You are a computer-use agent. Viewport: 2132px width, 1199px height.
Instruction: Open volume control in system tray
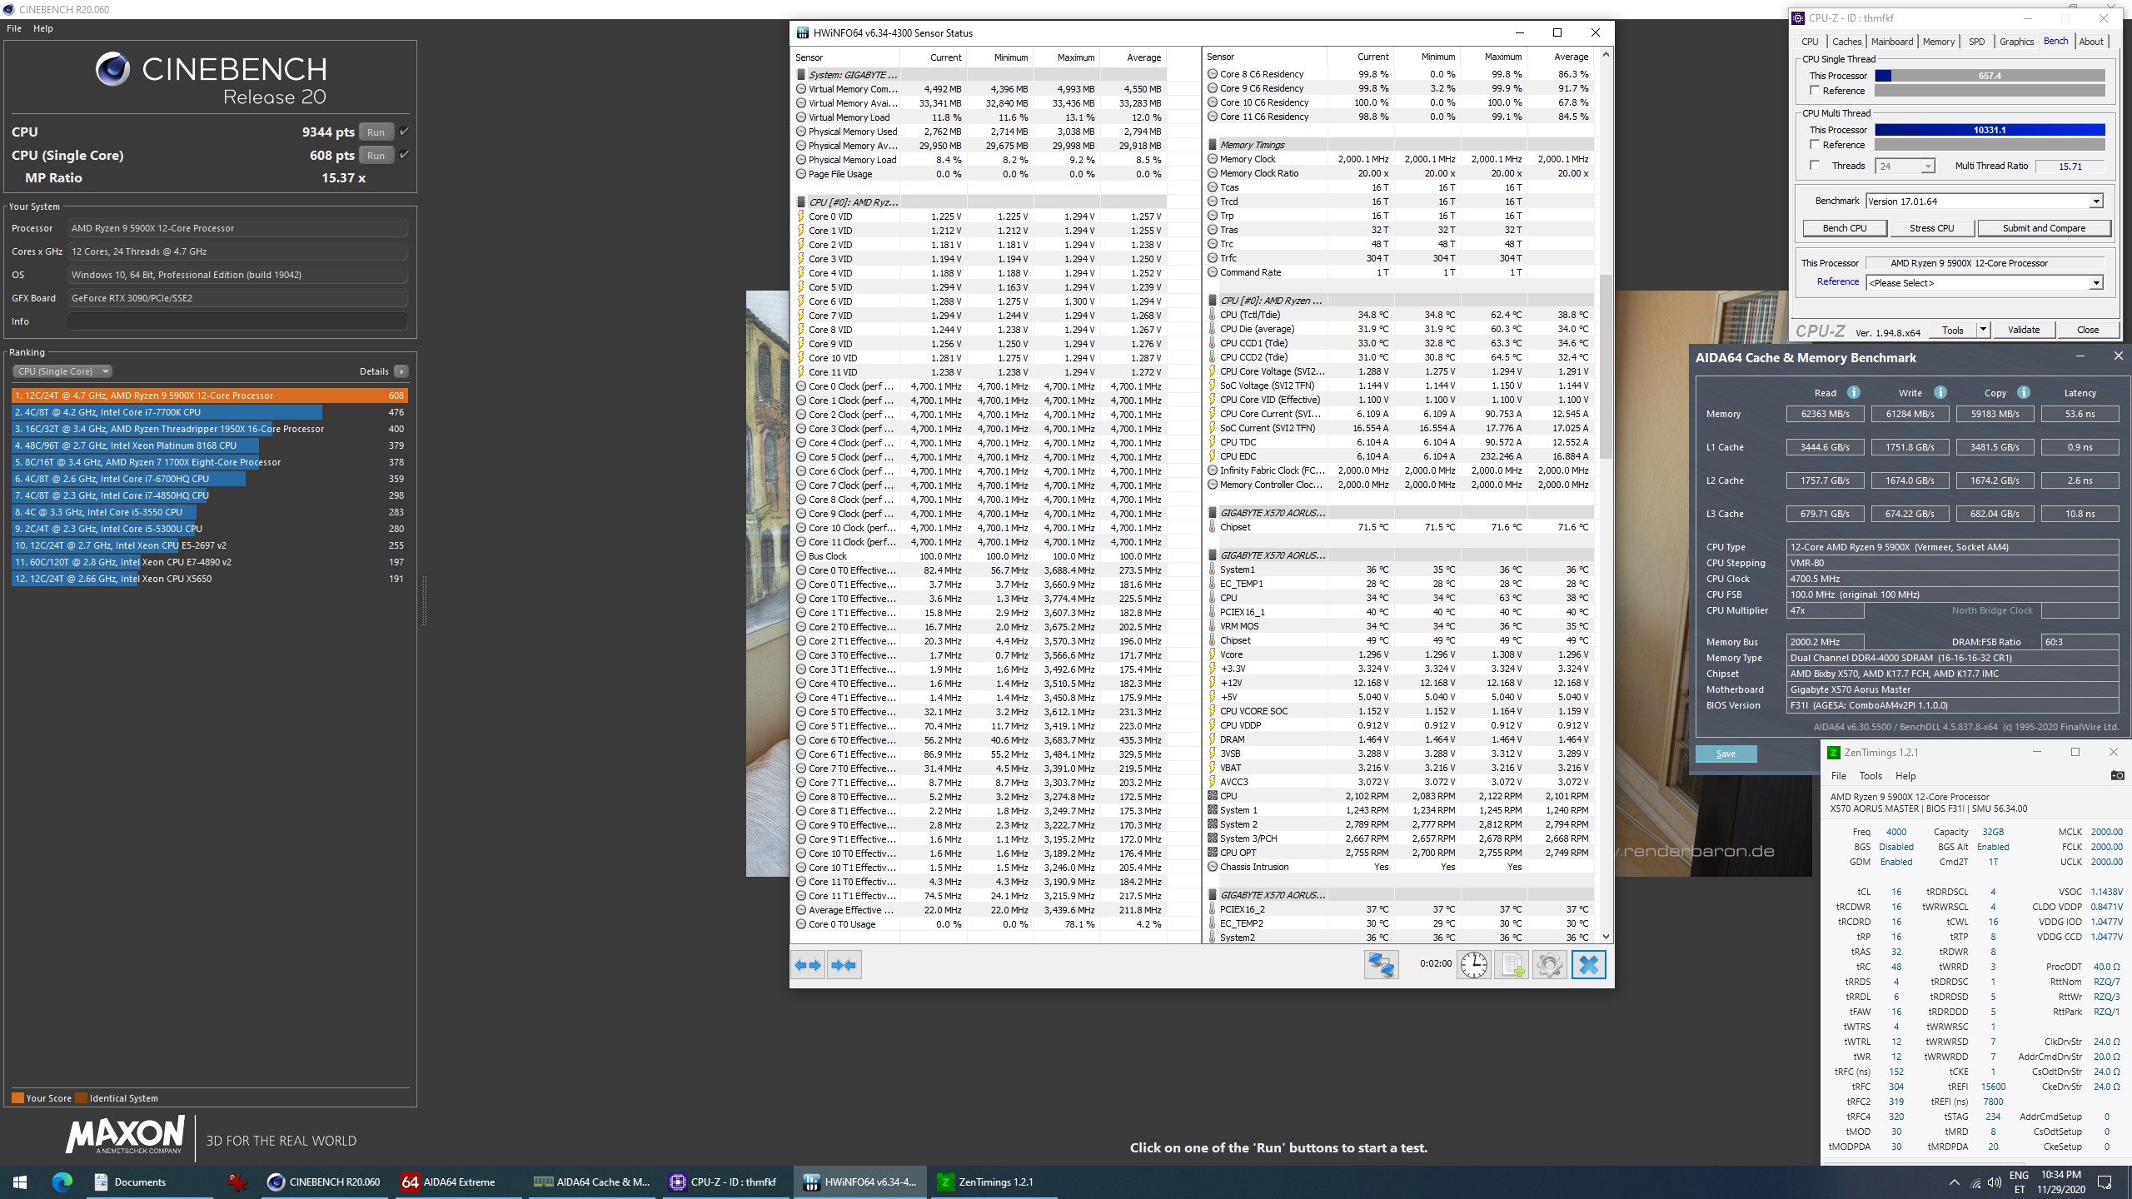[1995, 1182]
